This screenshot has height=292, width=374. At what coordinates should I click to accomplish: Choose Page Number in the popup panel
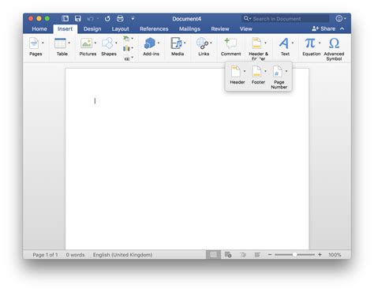coord(278,72)
